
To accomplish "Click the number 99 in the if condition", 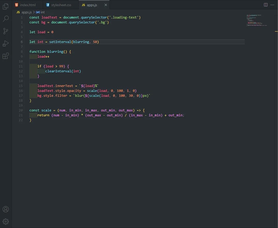I will click(61, 66).
